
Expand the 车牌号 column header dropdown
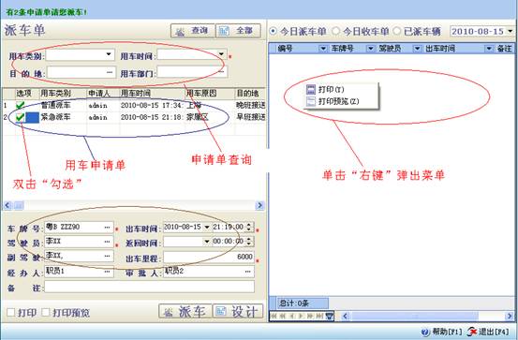(x=371, y=49)
